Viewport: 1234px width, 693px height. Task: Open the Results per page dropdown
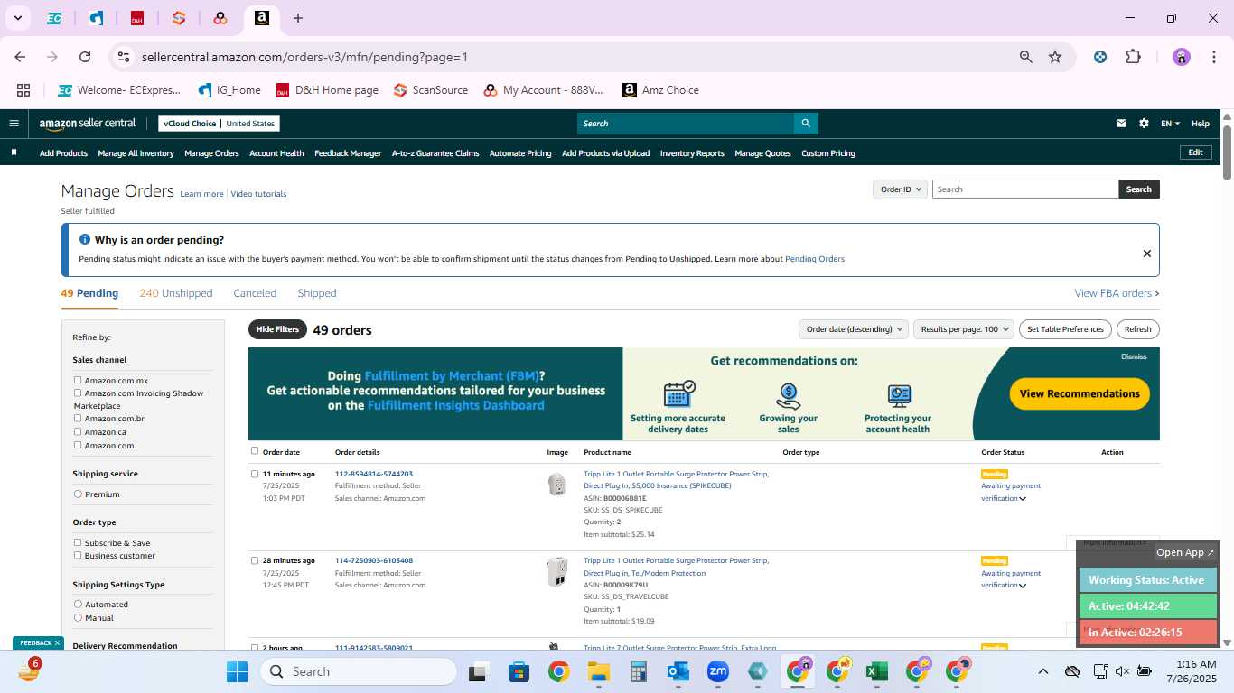(x=964, y=329)
